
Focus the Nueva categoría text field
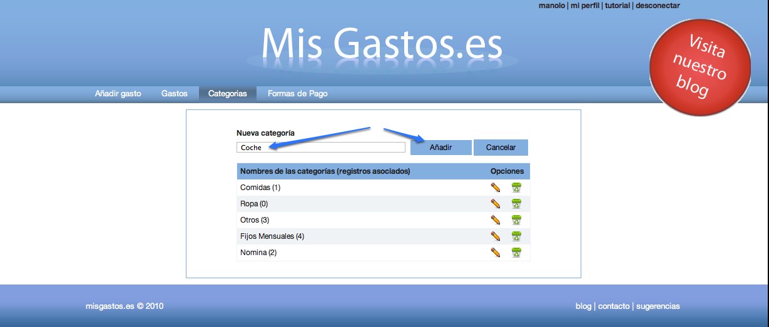pos(321,148)
